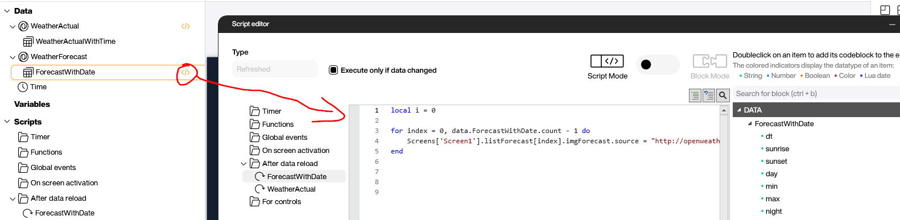Image resolution: width=900 pixels, height=220 pixels.
Task: Select the WeatherActualWithTime item
Action: (76, 41)
